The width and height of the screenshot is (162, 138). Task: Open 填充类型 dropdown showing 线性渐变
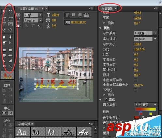click(x=146, y=105)
